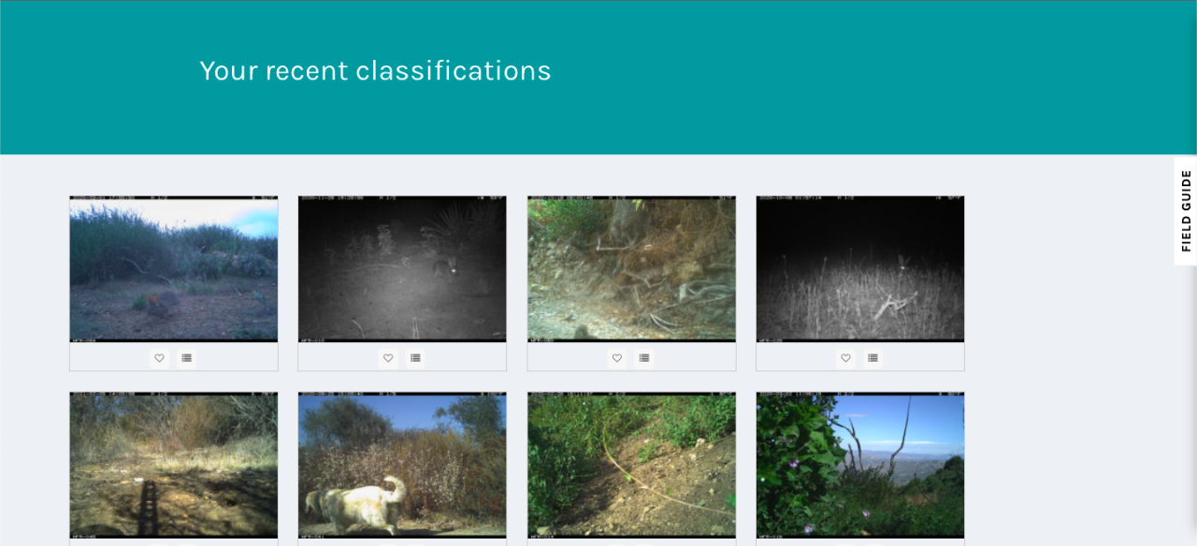Screen dimensions: 1197x546
Task: Click the Your recent classifications heading
Action: pos(375,71)
